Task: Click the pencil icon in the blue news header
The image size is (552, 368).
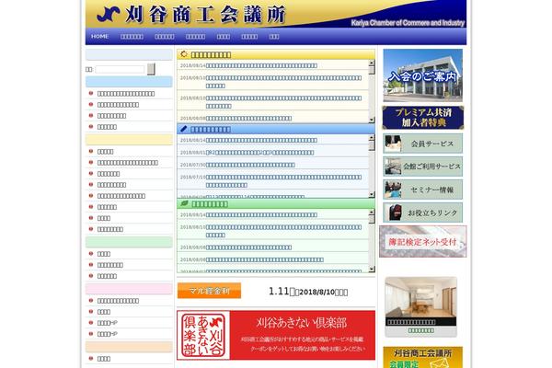Action: (x=184, y=129)
